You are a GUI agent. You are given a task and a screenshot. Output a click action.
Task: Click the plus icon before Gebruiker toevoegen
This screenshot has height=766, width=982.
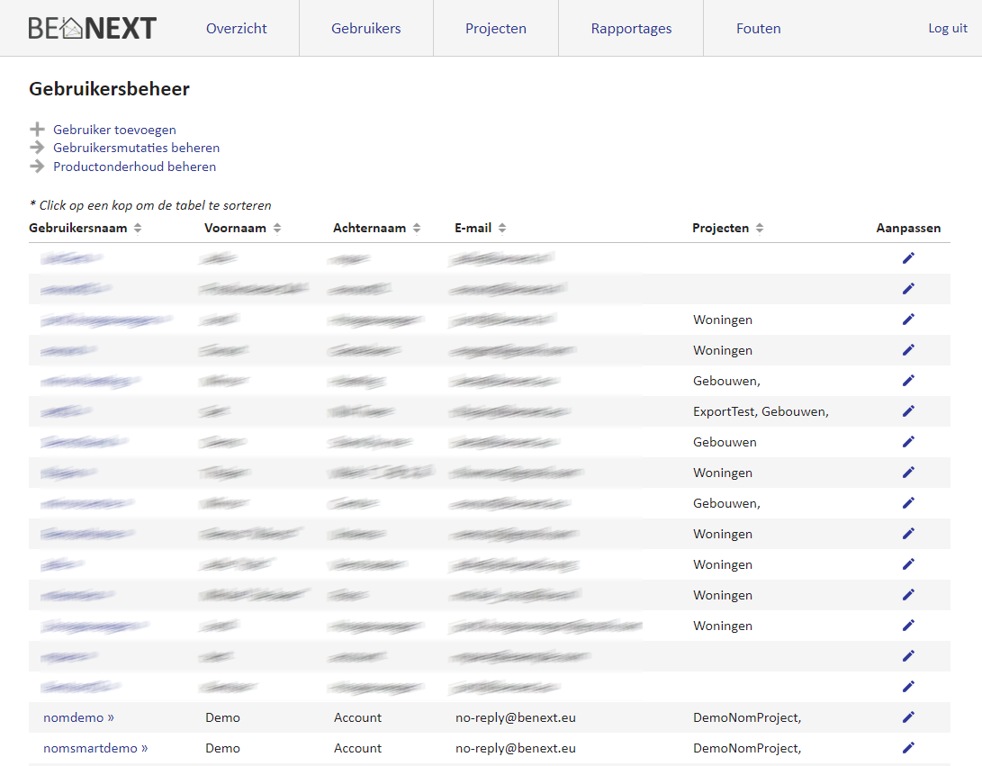coord(37,129)
